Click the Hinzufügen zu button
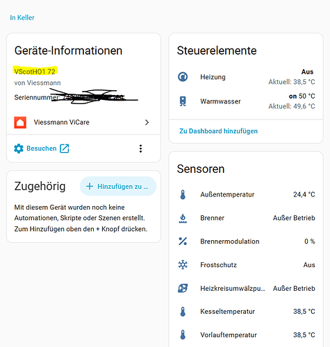This screenshot has width=330, height=347. (x=118, y=186)
